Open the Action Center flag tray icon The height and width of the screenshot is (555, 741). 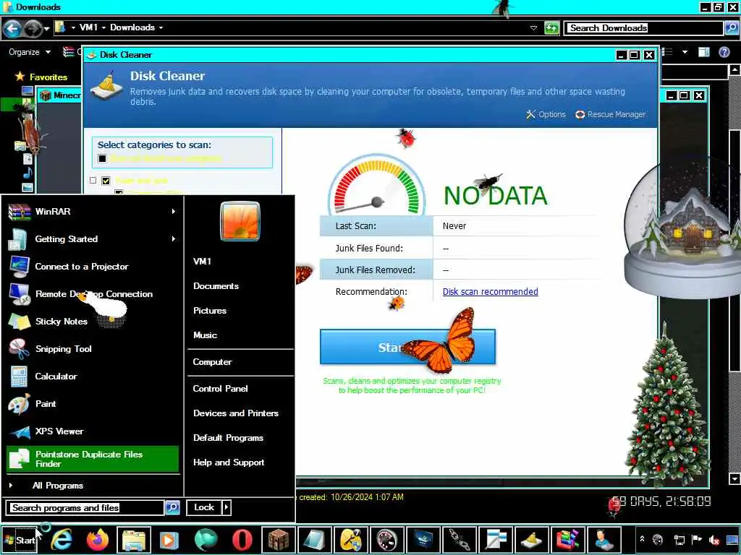697,539
